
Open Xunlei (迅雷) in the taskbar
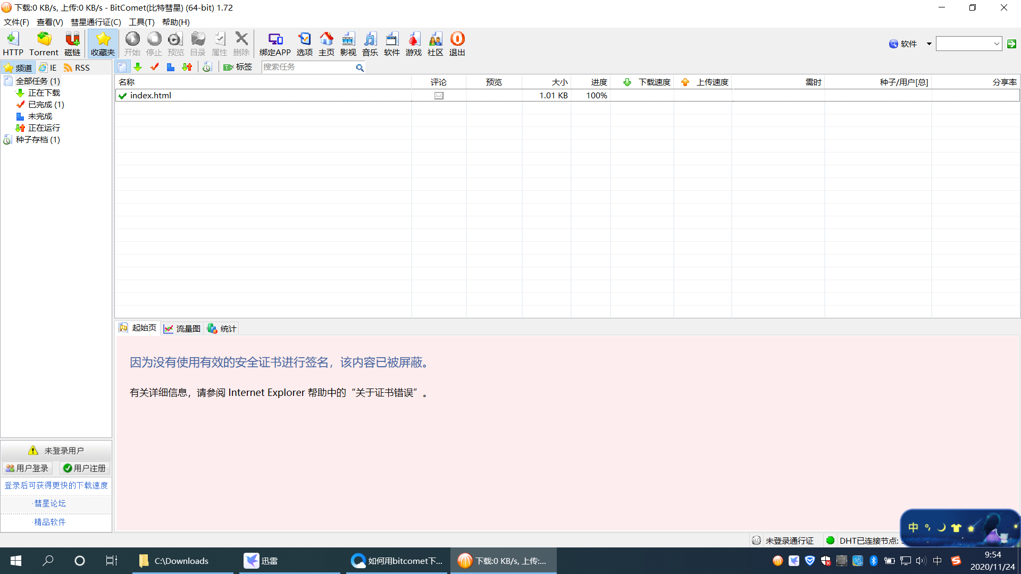[290, 561]
